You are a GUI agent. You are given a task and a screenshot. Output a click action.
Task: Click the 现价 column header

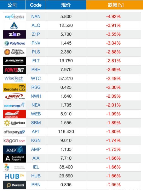[x=66, y=5]
